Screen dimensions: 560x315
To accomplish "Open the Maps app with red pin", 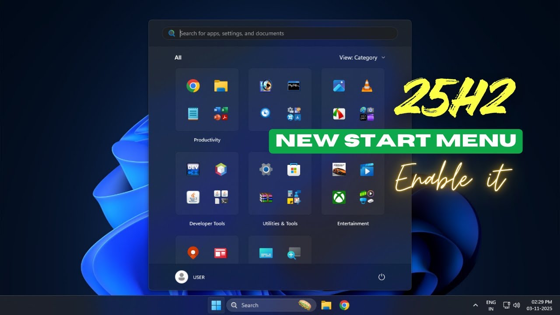I will [x=193, y=252].
